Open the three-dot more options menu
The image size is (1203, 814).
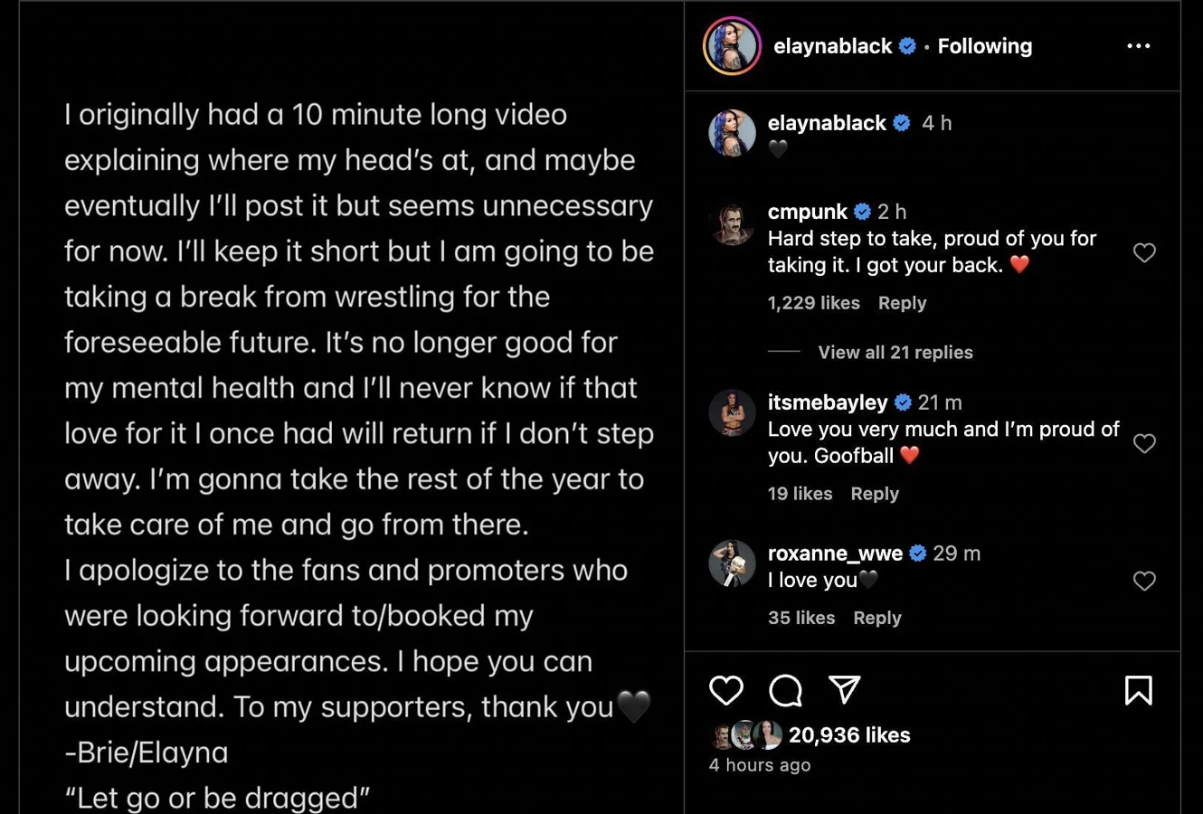point(1138,46)
